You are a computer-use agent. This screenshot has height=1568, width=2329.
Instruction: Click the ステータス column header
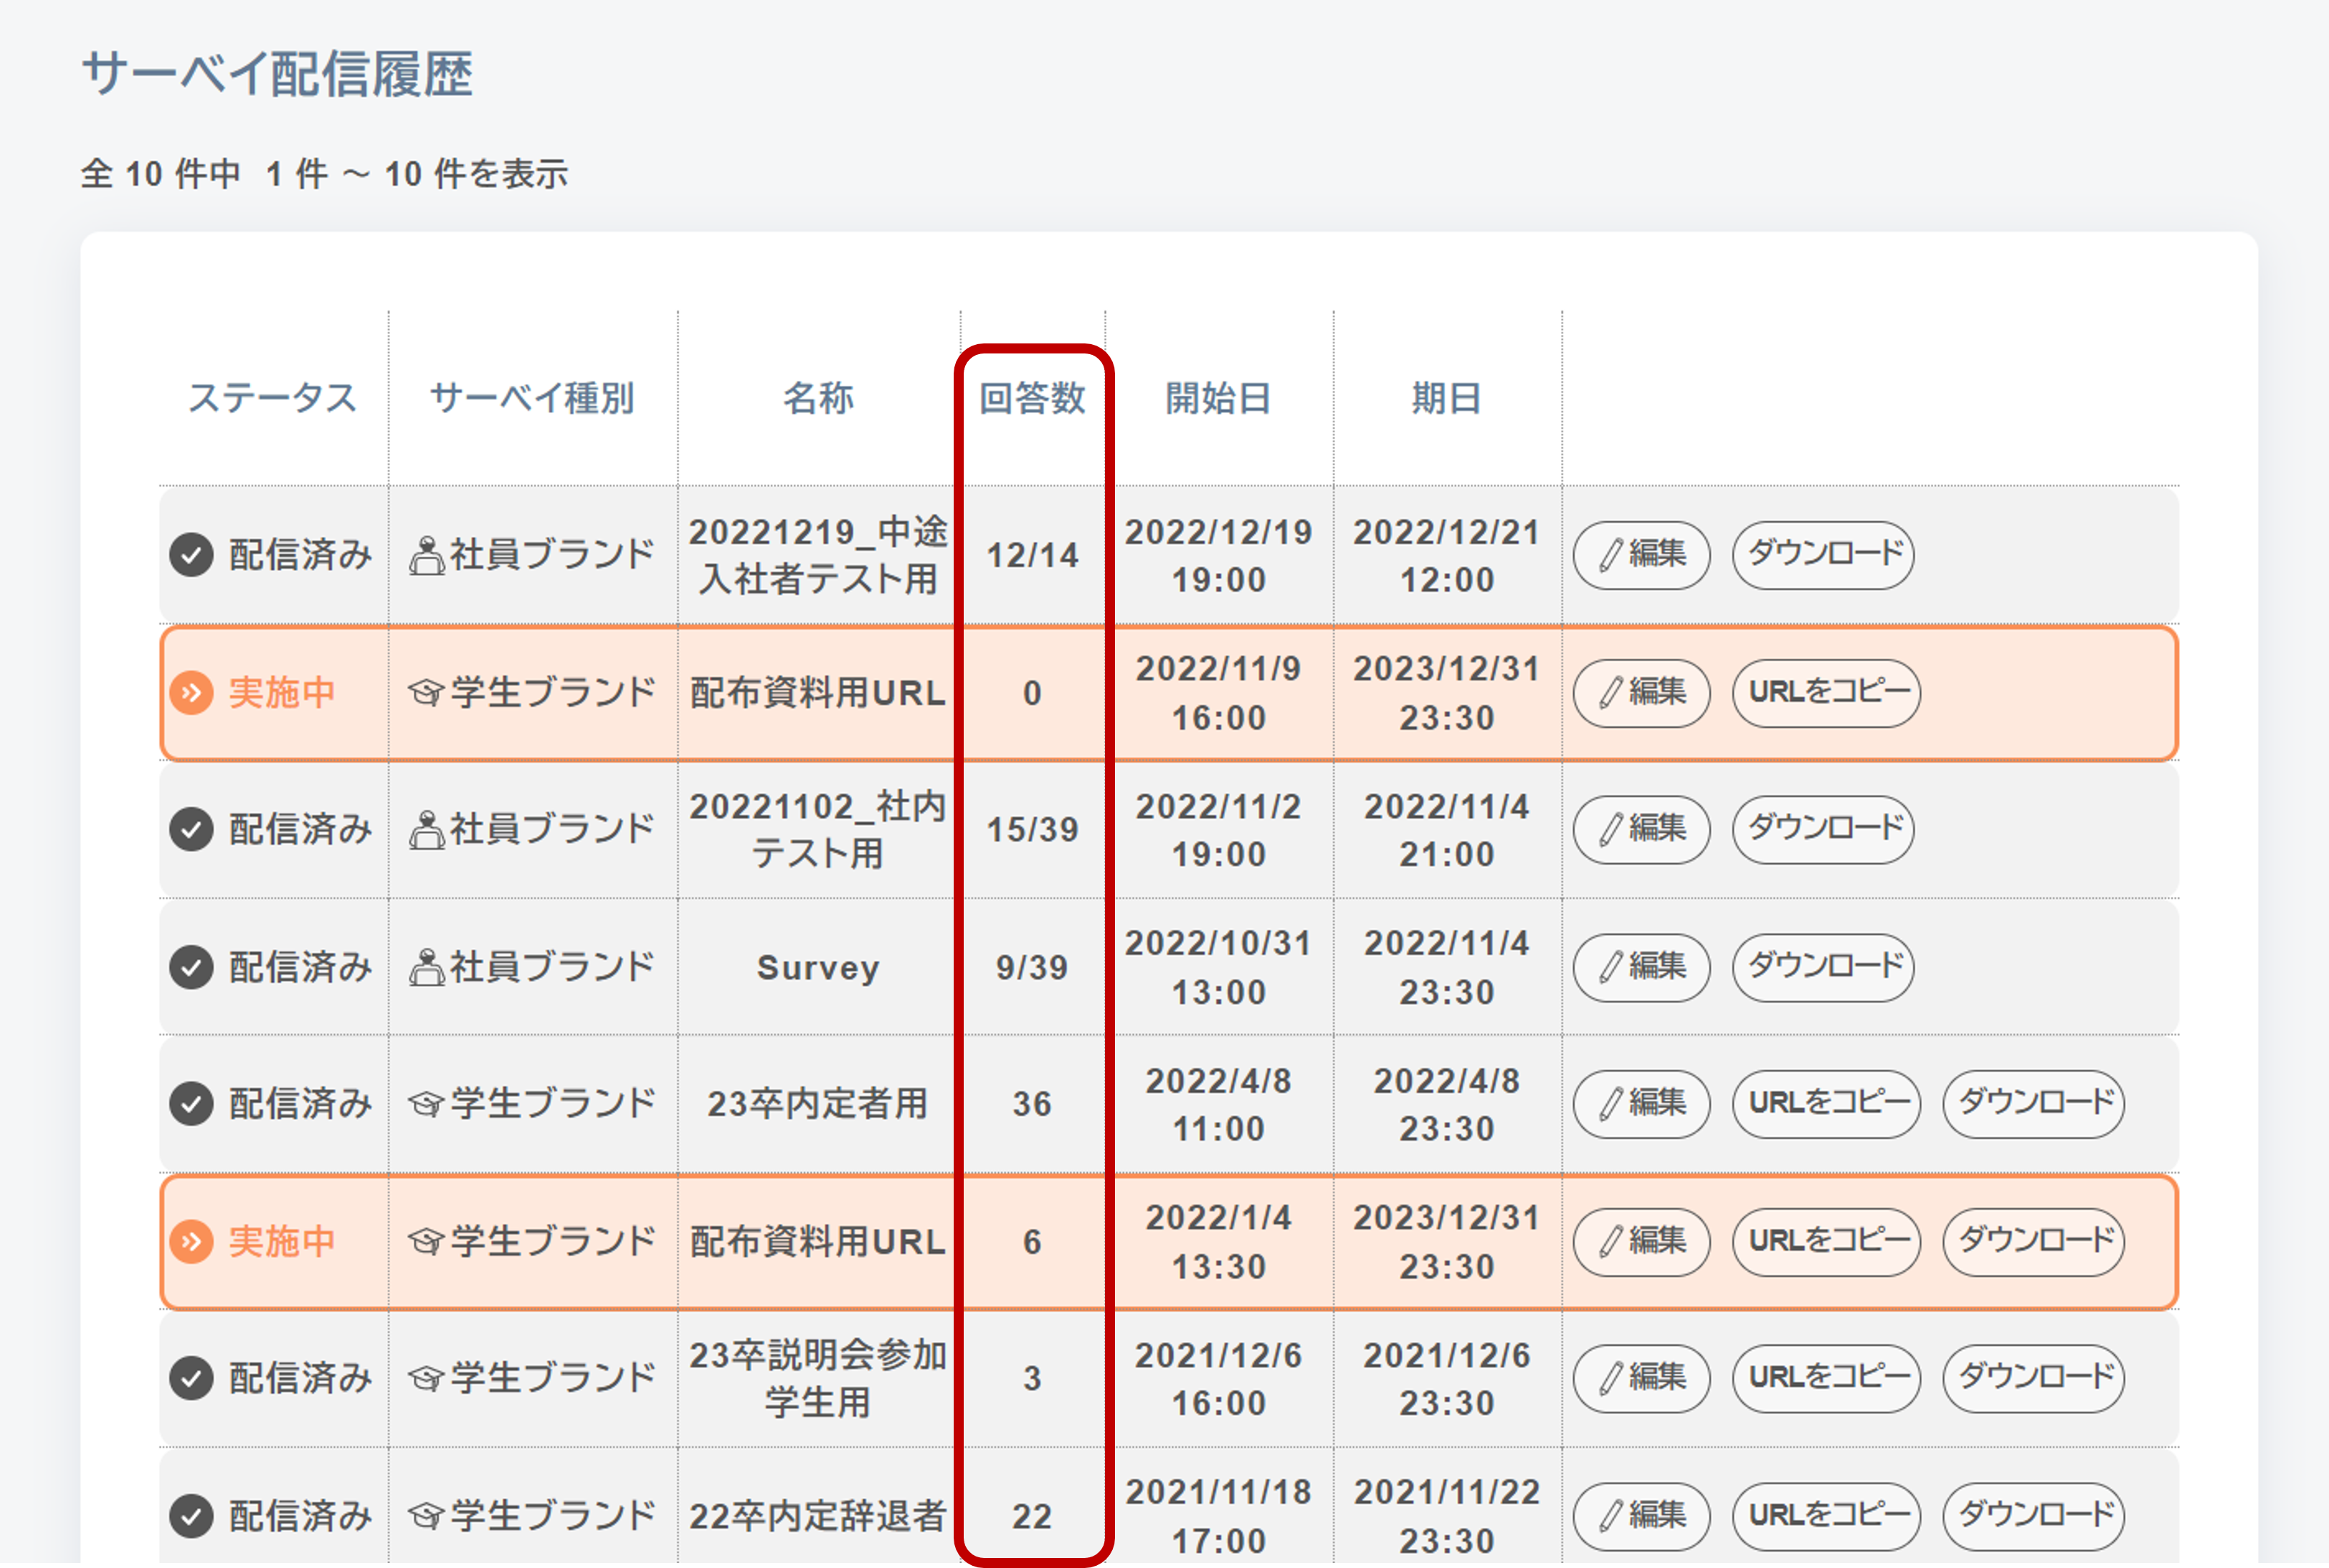(273, 398)
